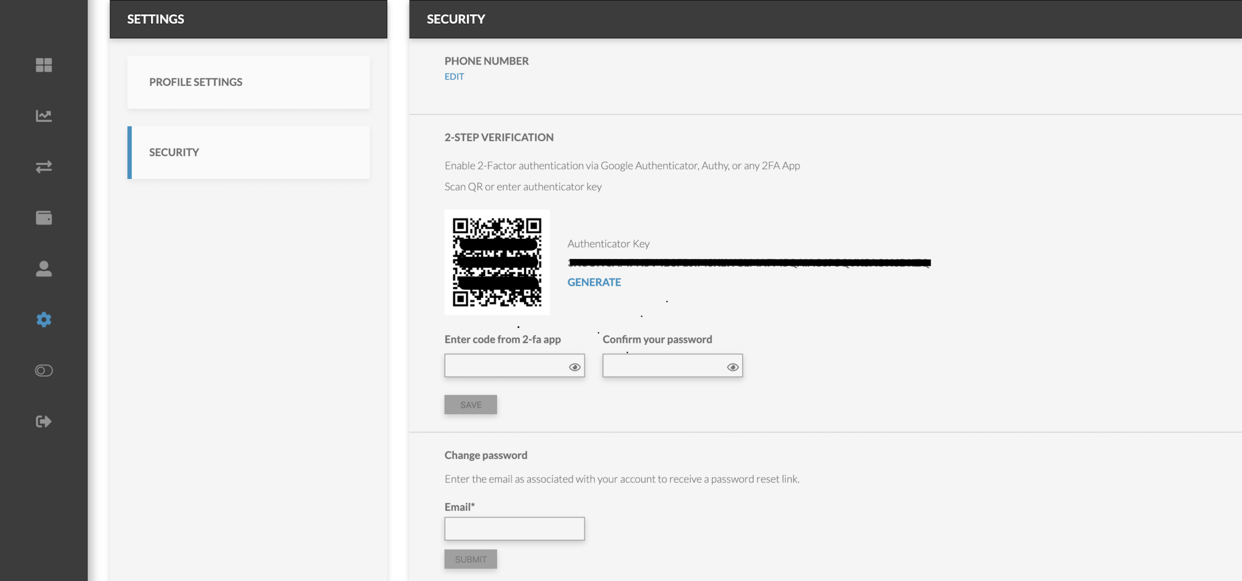Screen dimensions: 1242x581
Task: Save the 2-step verification settings
Action: 470,404
